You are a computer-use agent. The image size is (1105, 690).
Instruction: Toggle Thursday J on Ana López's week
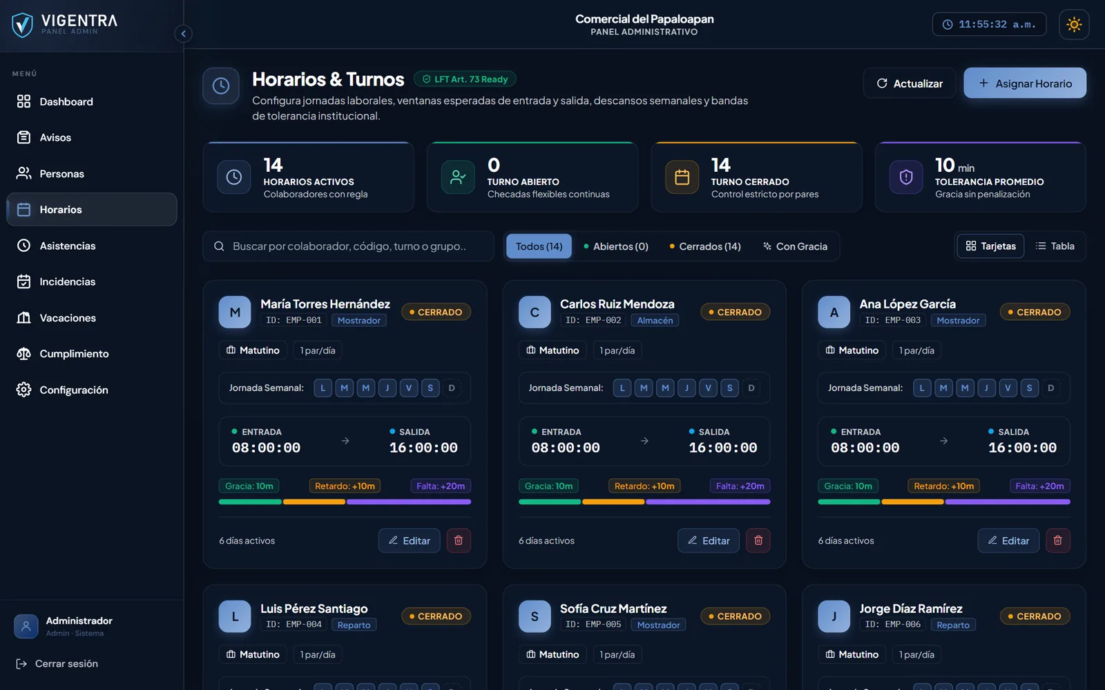pos(986,388)
